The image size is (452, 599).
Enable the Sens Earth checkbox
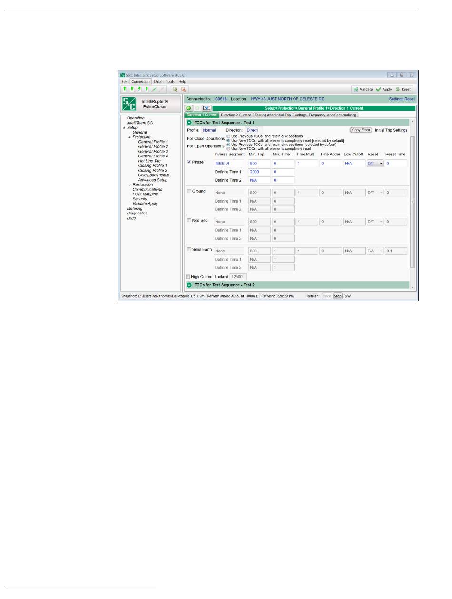pyautogui.click(x=189, y=249)
